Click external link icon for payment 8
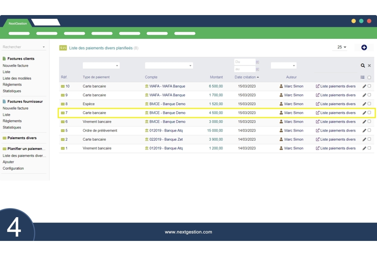Image resolution: width=377 pixels, height=256 pixels. [x=317, y=104]
